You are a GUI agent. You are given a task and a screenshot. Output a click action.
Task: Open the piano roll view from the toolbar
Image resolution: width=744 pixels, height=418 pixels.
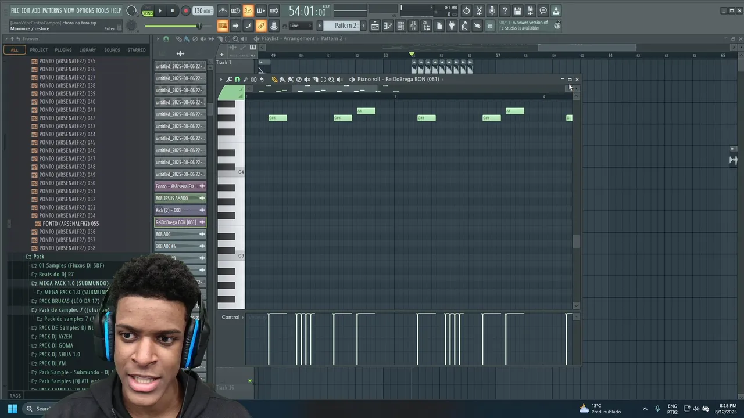(x=388, y=26)
